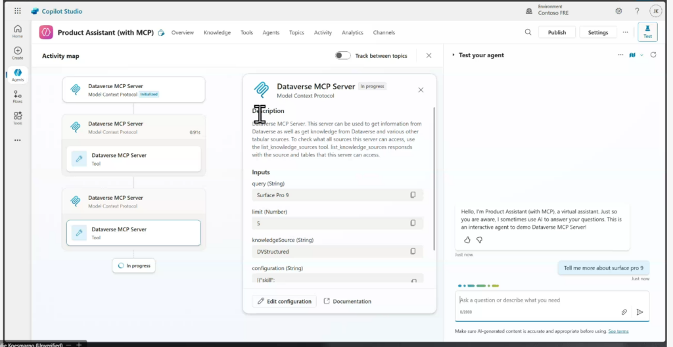Click the activity map icon in test panel
The image size is (673, 347).
(632, 55)
